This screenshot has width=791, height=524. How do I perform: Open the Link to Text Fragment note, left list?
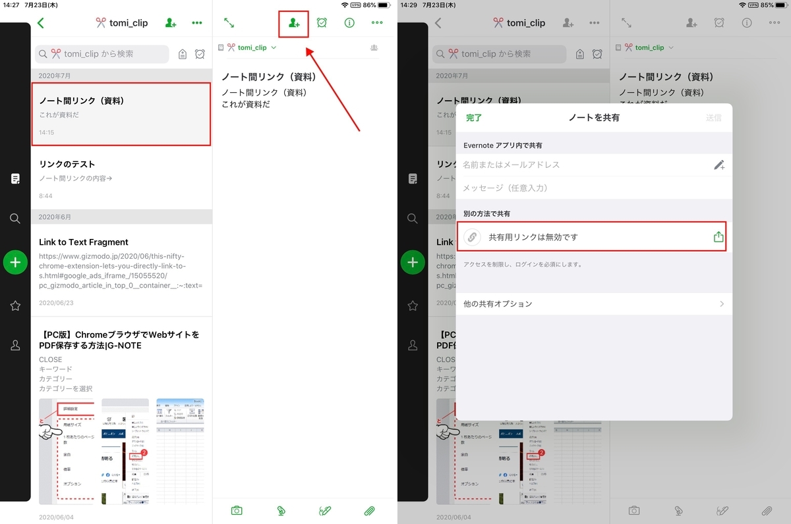[121, 270]
